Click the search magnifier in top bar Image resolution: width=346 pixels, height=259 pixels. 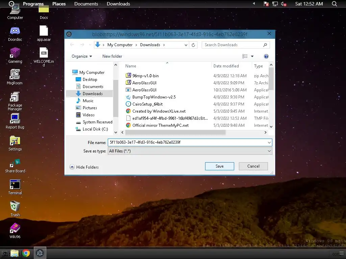pos(334,4)
